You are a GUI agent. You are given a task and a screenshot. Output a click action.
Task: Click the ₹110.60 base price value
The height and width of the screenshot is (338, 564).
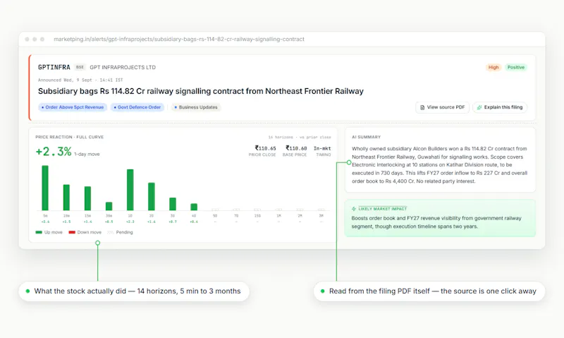coord(296,148)
